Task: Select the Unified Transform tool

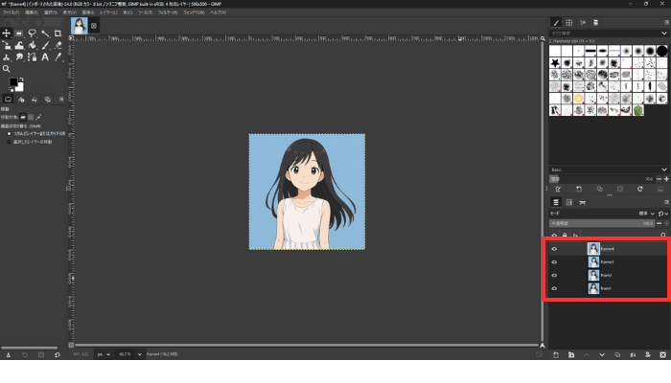Action: (7, 45)
